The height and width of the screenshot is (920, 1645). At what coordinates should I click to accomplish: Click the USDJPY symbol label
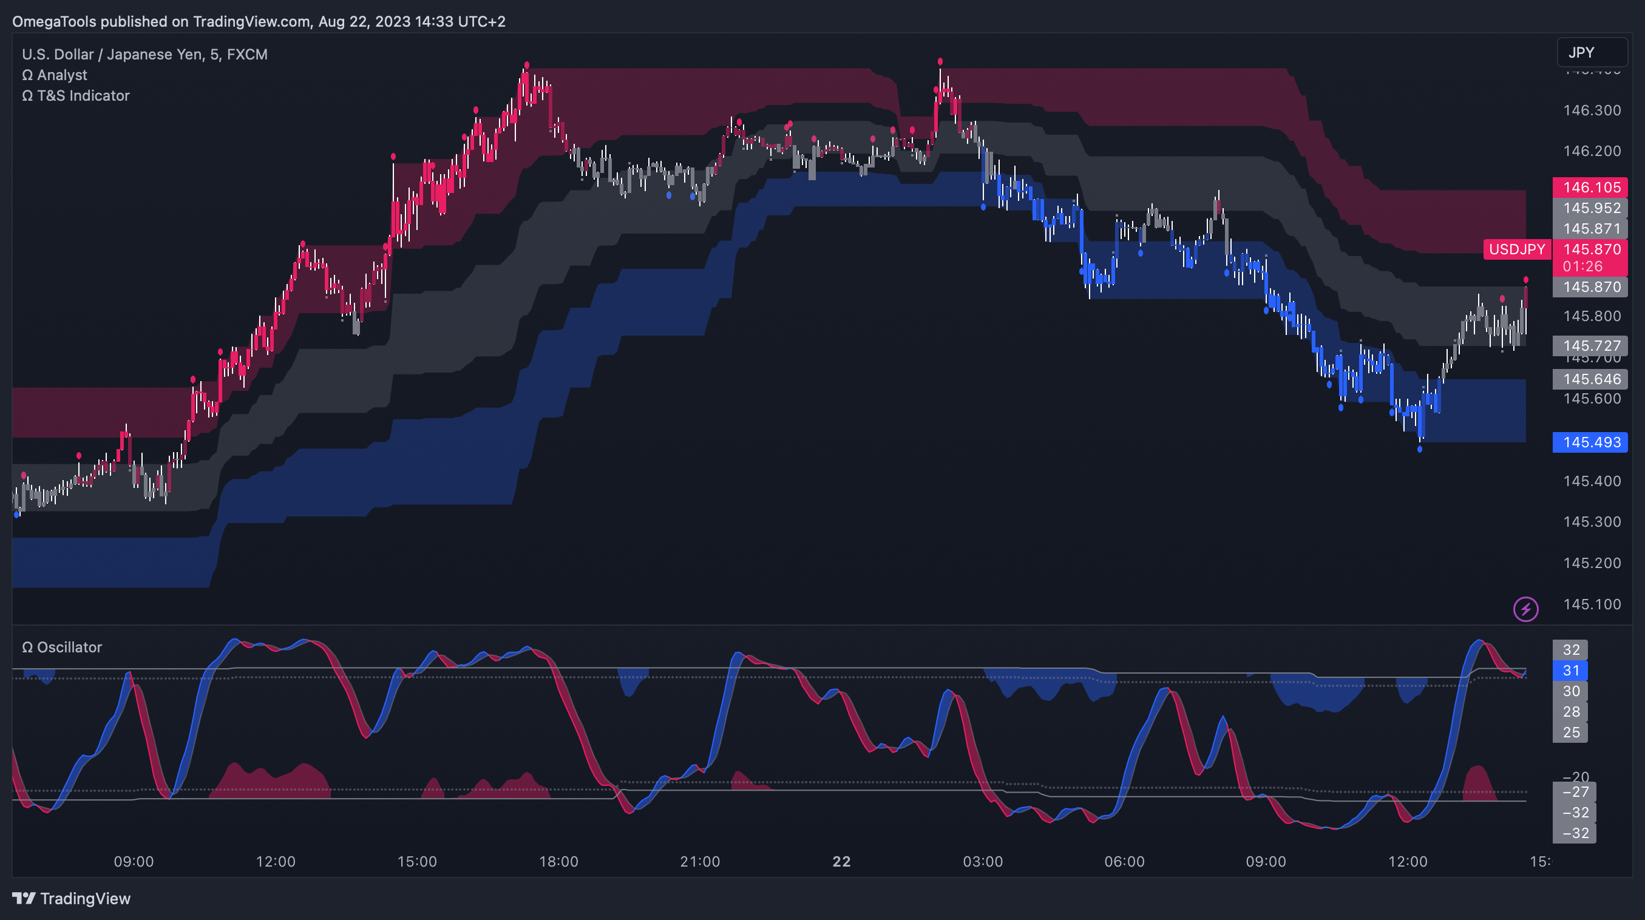1517,249
